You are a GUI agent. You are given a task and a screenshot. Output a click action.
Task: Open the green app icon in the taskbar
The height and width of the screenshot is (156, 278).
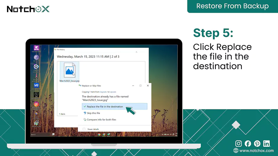tap(109, 134)
